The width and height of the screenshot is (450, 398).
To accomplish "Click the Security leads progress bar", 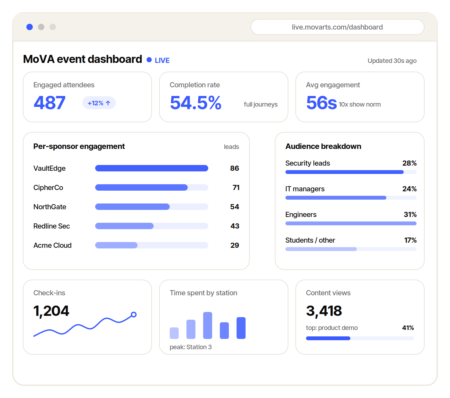I will tap(351, 172).
